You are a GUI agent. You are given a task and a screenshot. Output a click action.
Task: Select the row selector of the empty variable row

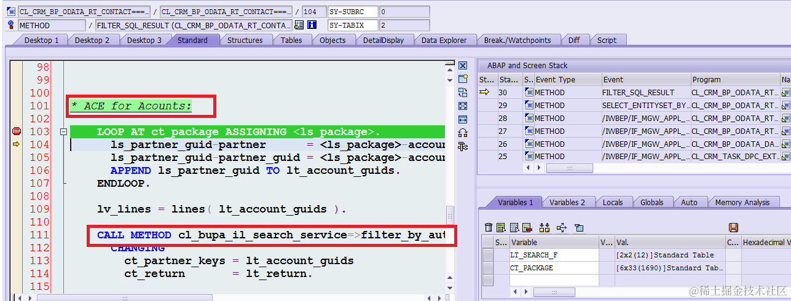tap(488, 280)
